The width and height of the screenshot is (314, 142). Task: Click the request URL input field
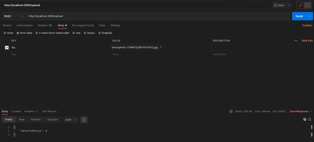click(158, 16)
